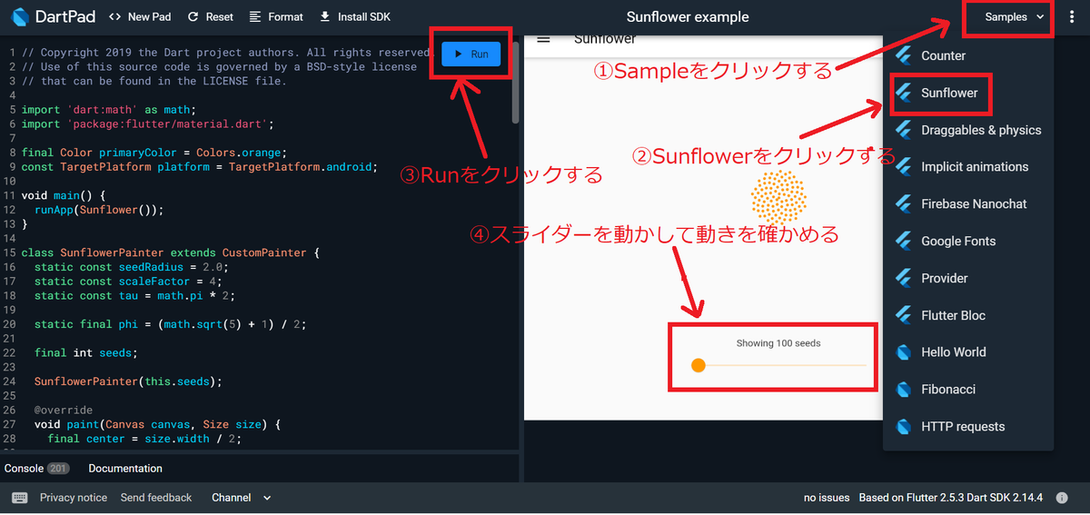Click the Dart icon beside Fibonacci

click(903, 390)
